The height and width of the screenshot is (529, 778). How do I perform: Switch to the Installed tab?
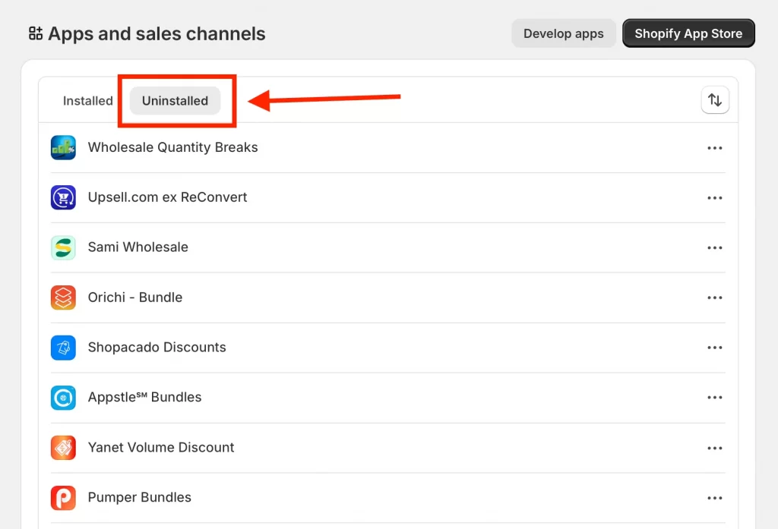pos(87,100)
